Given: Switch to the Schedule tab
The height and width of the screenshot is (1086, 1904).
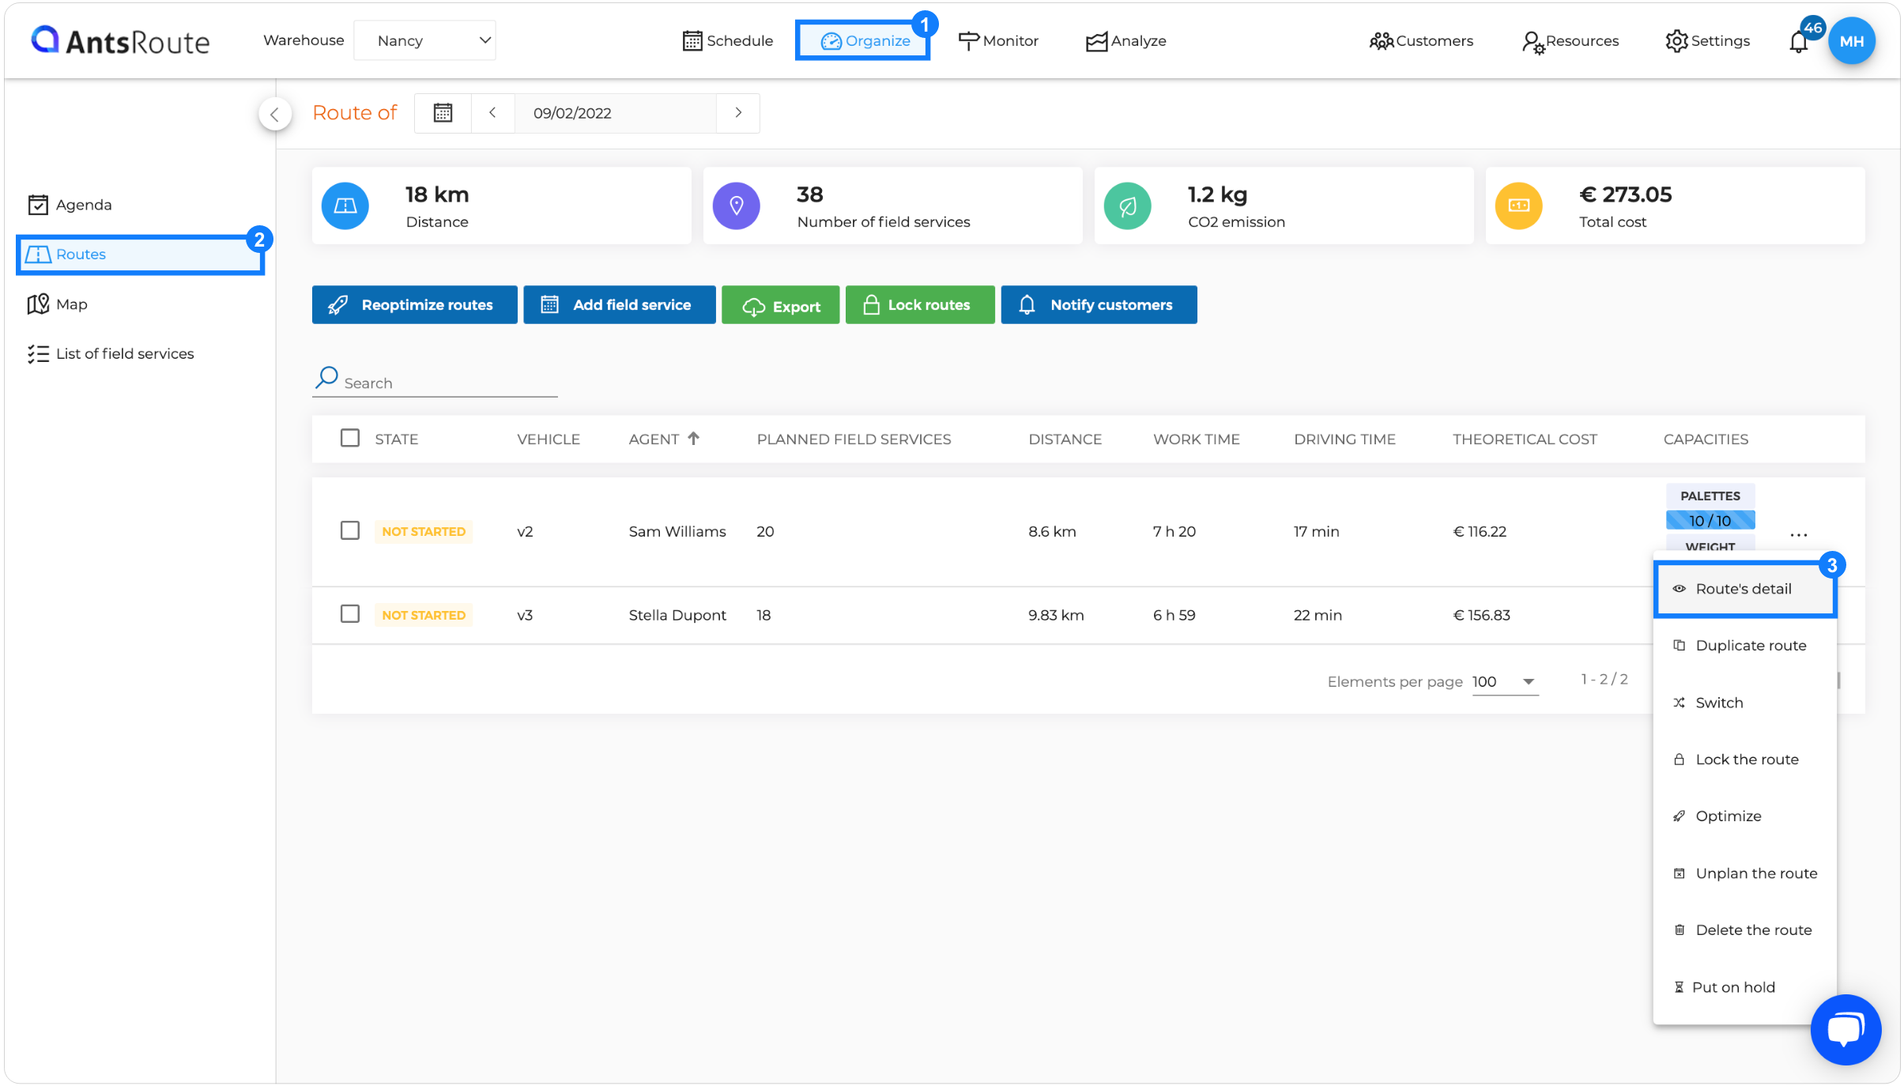Looking at the screenshot, I should (727, 41).
